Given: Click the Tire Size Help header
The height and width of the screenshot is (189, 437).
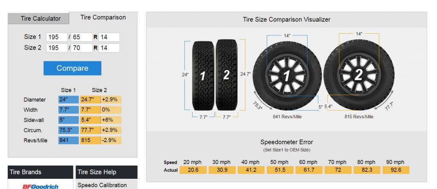Looking at the screenshot, I should click(107, 172).
